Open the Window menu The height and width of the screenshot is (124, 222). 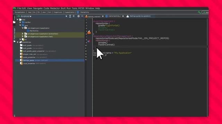point(89,8)
